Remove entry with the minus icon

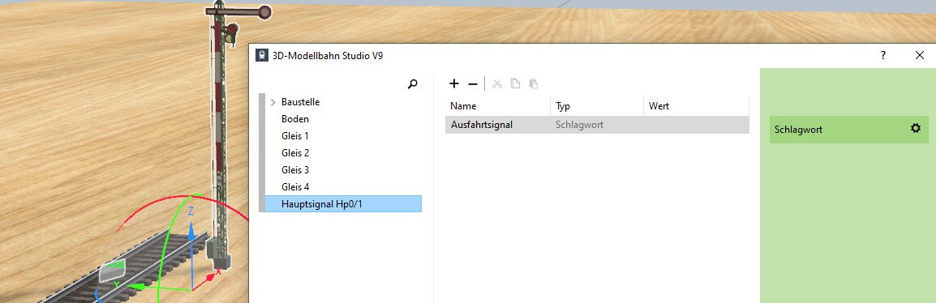click(473, 84)
